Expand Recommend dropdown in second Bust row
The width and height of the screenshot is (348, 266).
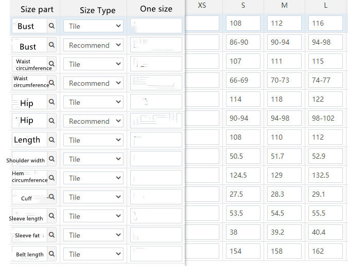pyautogui.click(x=93, y=45)
